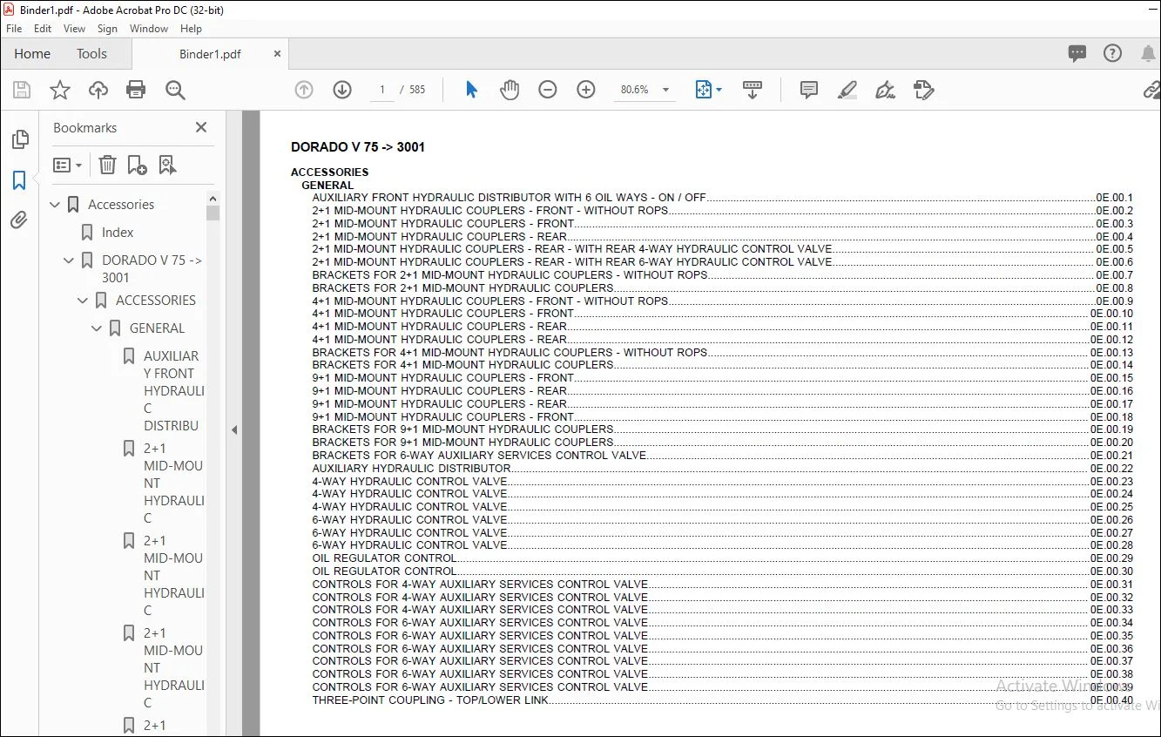Viewport: 1161px width, 737px height.
Task: Close the Binder1.pdf tab
Action: click(x=277, y=53)
